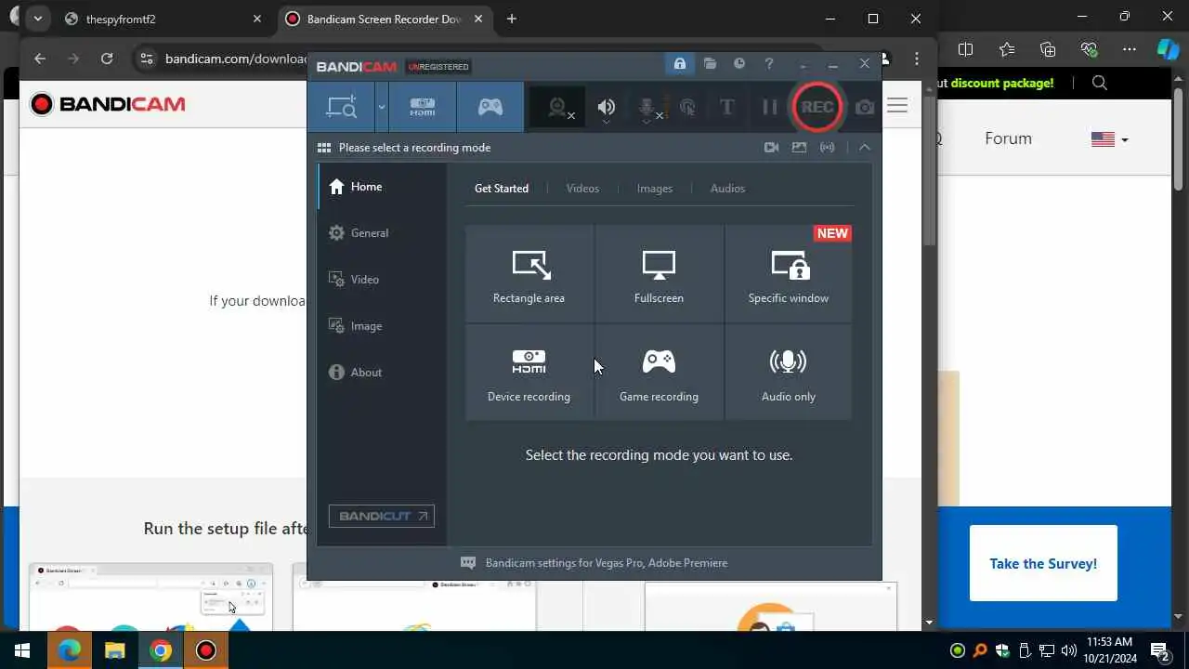Capture a screenshot with the camera icon
This screenshot has height=669, width=1189.
[865, 108]
